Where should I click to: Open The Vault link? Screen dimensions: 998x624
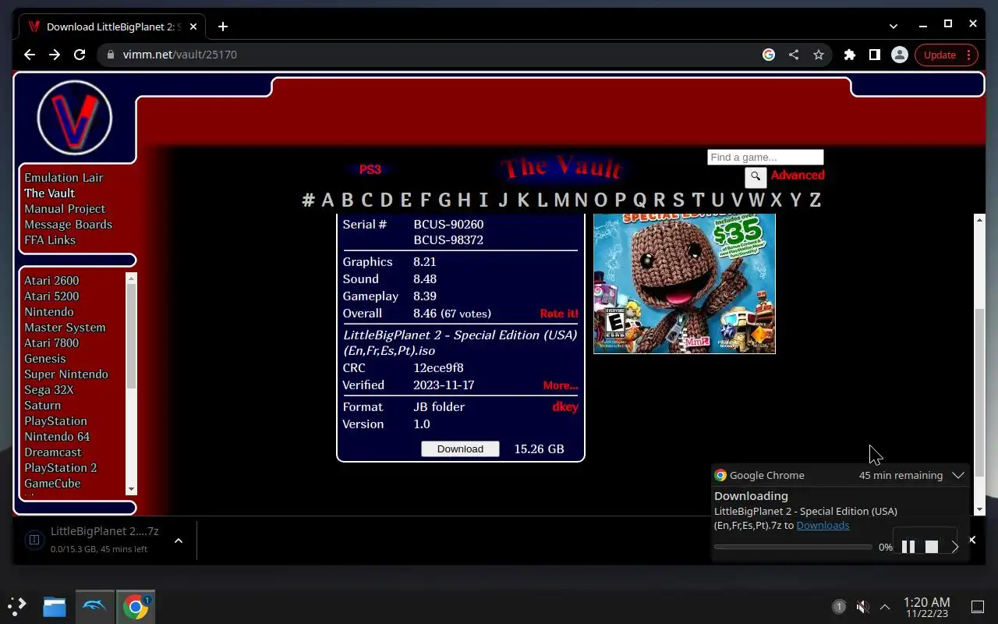(49, 193)
